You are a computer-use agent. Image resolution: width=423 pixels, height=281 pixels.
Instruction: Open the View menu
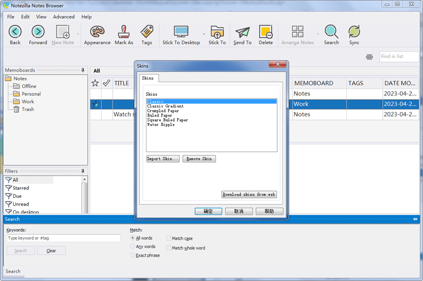(x=41, y=17)
